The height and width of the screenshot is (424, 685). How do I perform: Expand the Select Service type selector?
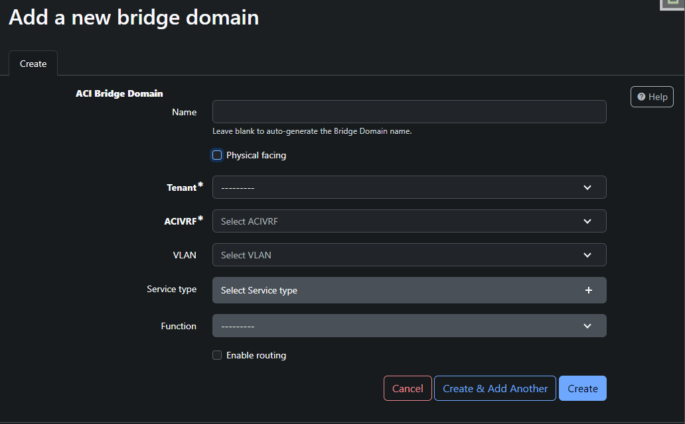click(x=409, y=290)
